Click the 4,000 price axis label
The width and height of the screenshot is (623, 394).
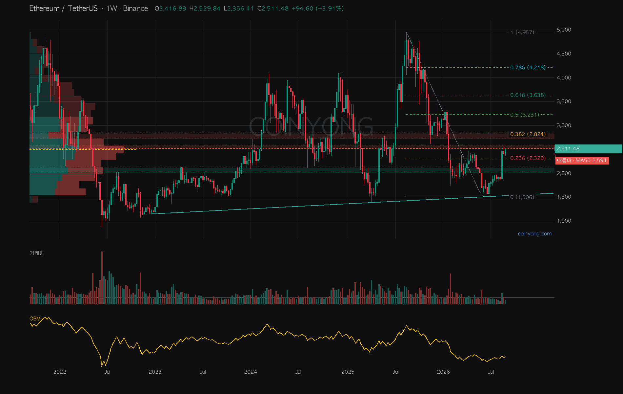(564, 78)
